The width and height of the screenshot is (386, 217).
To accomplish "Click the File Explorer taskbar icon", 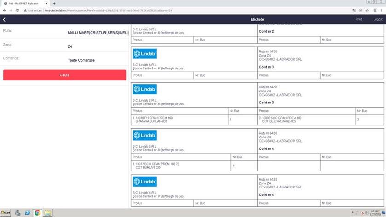I will click(47, 213).
